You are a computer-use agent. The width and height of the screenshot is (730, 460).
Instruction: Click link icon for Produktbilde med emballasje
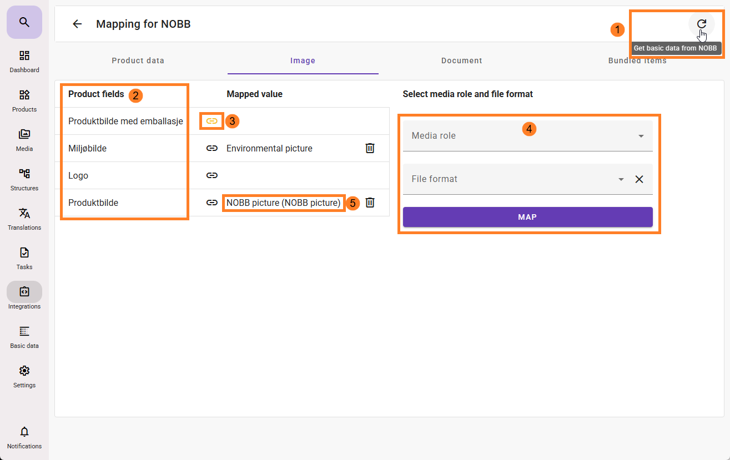coord(212,121)
